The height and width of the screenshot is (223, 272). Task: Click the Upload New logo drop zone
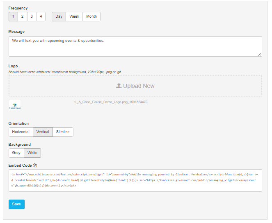135,85
